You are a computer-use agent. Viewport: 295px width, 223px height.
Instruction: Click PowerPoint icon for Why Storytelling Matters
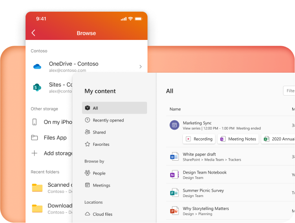click(174, 211)
